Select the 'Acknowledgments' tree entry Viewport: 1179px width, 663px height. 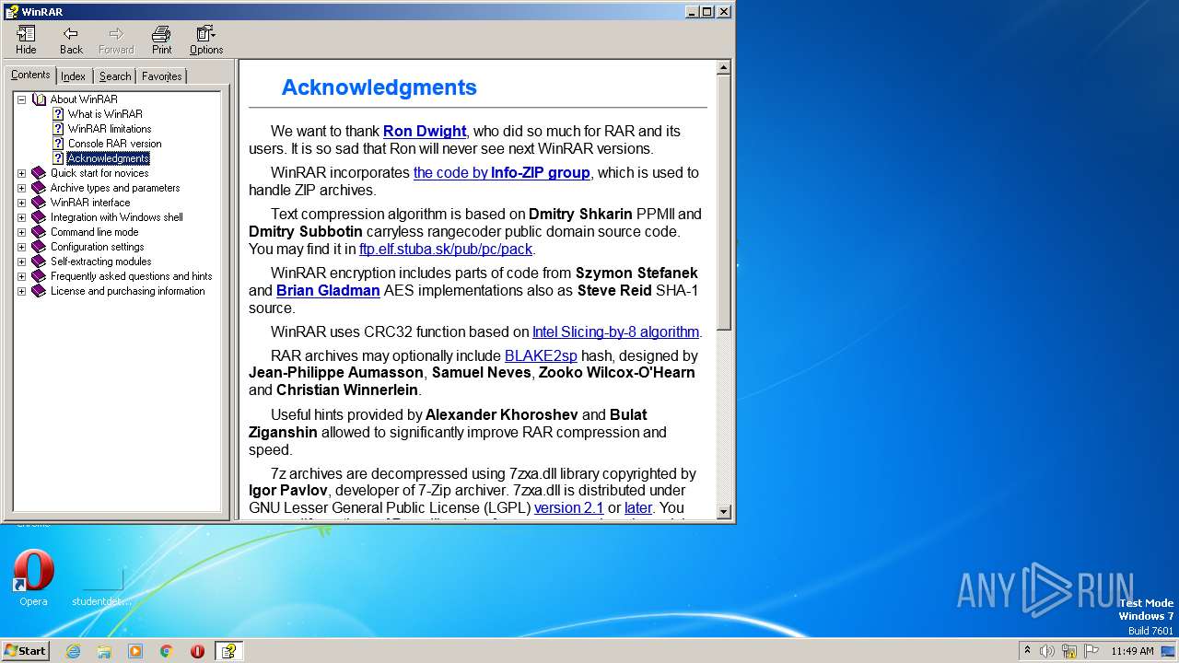click(x=108, y=158)
